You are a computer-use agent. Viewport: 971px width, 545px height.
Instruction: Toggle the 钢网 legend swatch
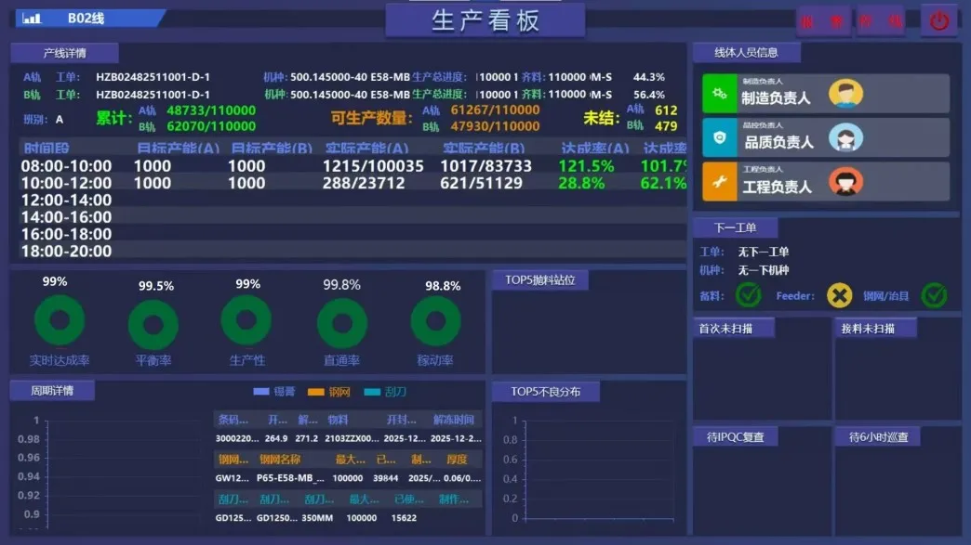316,392
